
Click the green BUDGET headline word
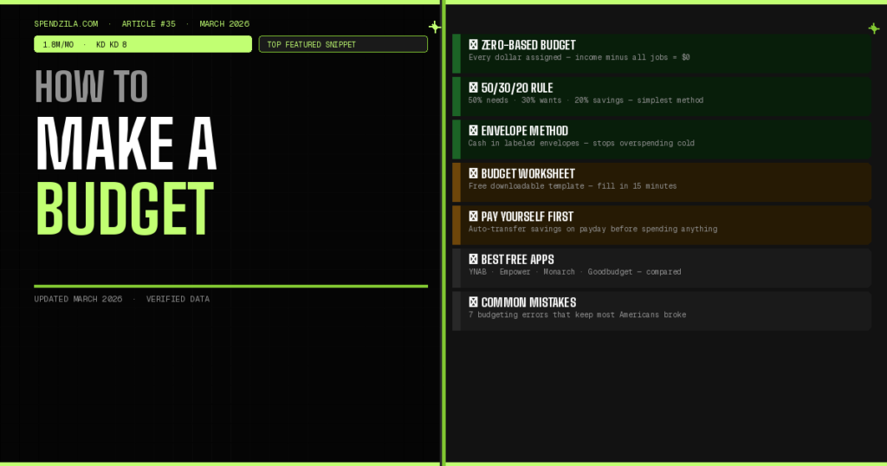(124, 208)
